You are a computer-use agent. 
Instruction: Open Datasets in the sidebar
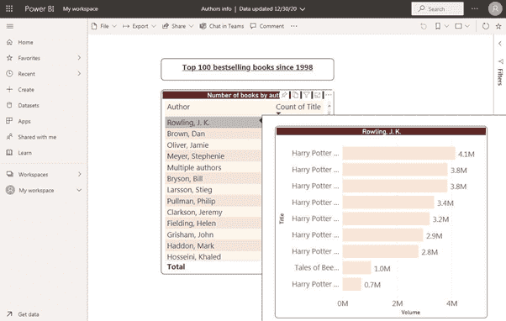pos(29,106)
